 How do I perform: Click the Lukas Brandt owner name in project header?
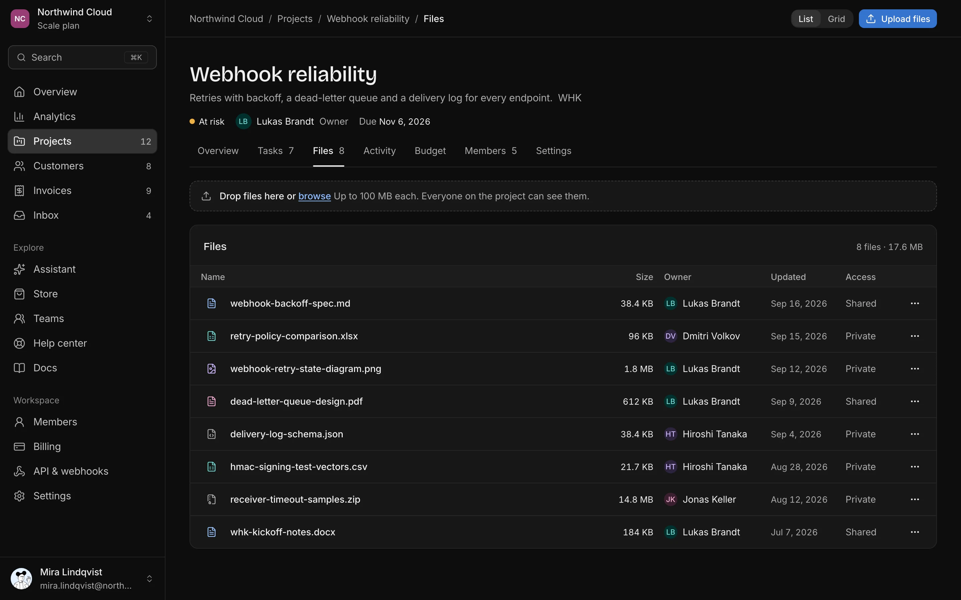point(285,121)
